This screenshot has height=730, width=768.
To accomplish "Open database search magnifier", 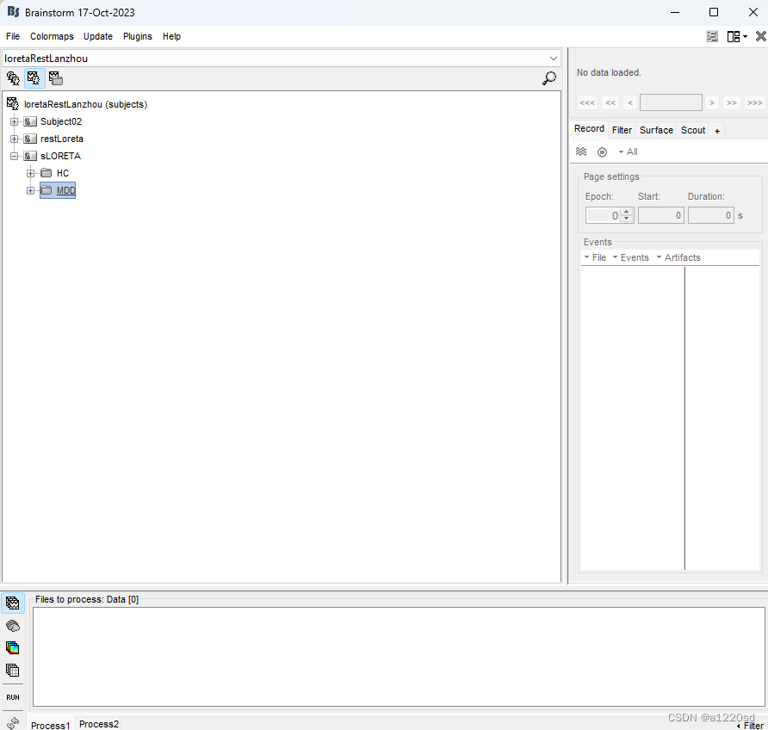I will (x=549, y=78).
